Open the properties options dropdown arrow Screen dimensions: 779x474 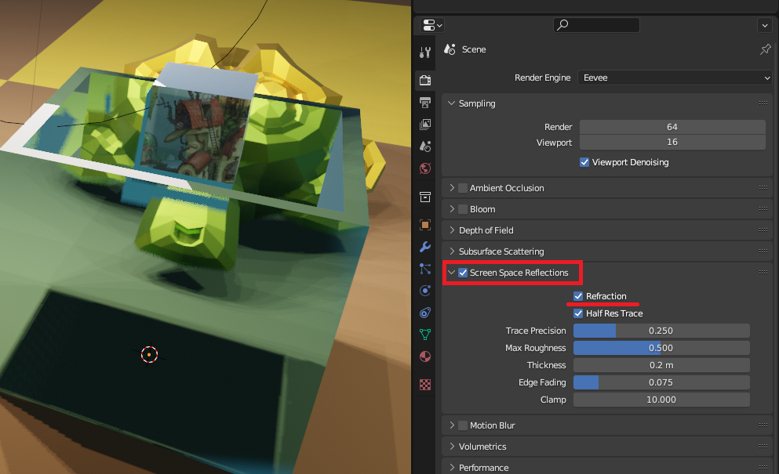(764, 25)
